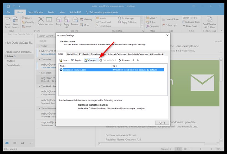Switch to Mail view in navigation bar
The height and width of the screenshot is (154, 227).
pyautogui.click(x=7, y=143)
